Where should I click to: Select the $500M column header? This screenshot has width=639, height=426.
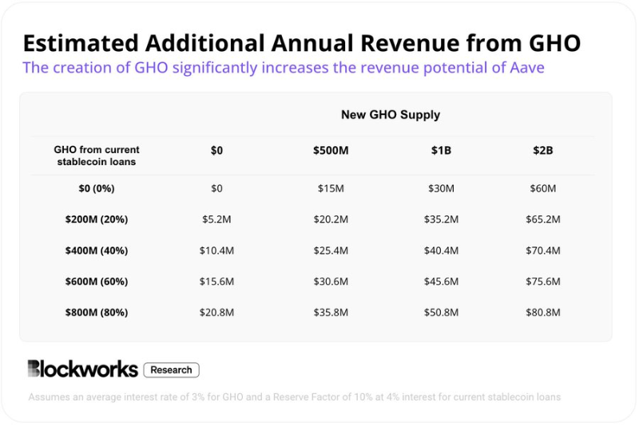(x=330, y=149)
